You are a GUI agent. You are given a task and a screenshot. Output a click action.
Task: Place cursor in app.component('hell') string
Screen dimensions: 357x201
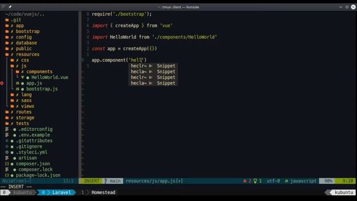point(136,60)
